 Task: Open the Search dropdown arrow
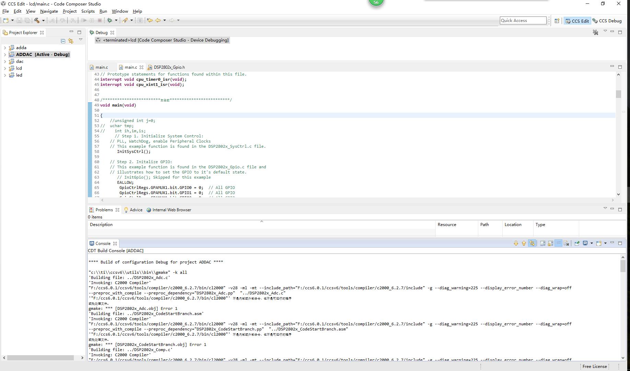[x=131, y=20]
